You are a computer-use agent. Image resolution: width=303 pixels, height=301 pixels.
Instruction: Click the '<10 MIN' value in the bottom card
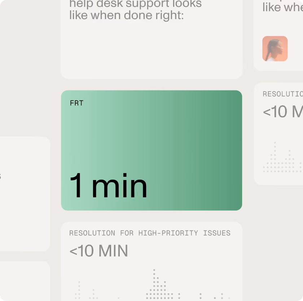98,251
